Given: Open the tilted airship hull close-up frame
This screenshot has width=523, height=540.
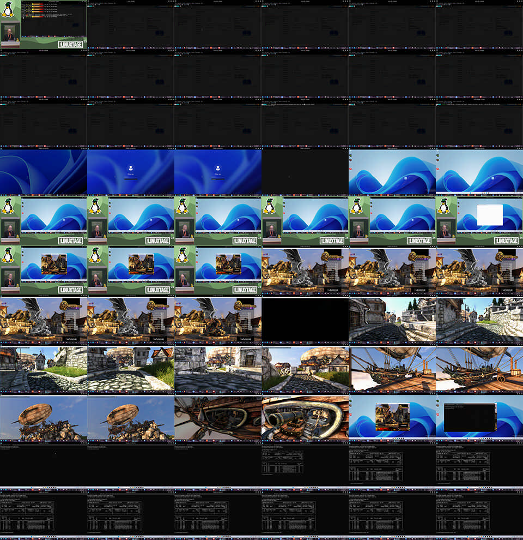Looking at the screenshot, I should coord(218,417).
